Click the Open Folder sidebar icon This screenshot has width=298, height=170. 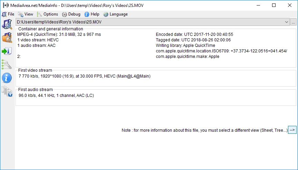coord(7,38)
